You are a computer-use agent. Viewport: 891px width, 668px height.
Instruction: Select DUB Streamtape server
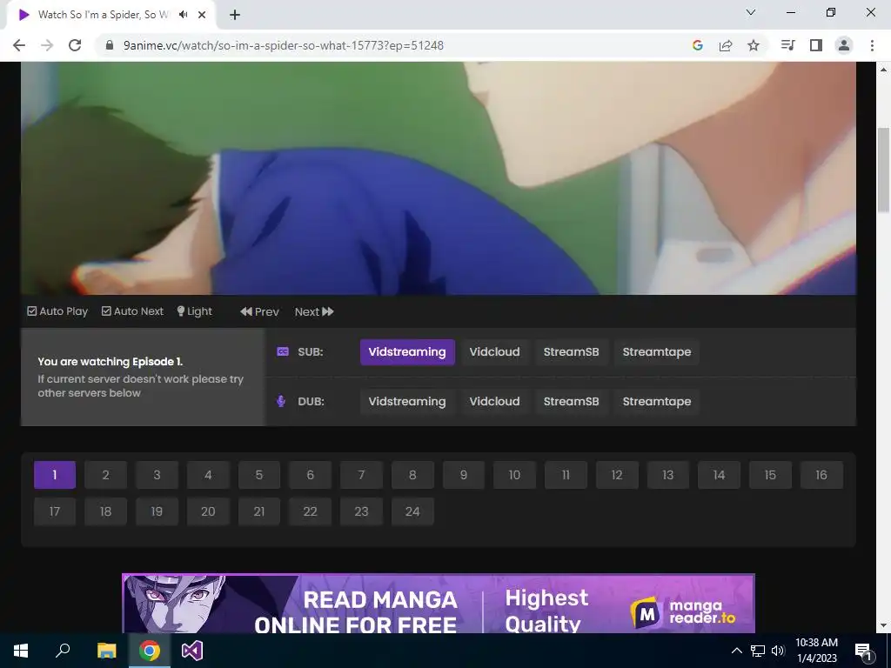(x=657, y=402)
